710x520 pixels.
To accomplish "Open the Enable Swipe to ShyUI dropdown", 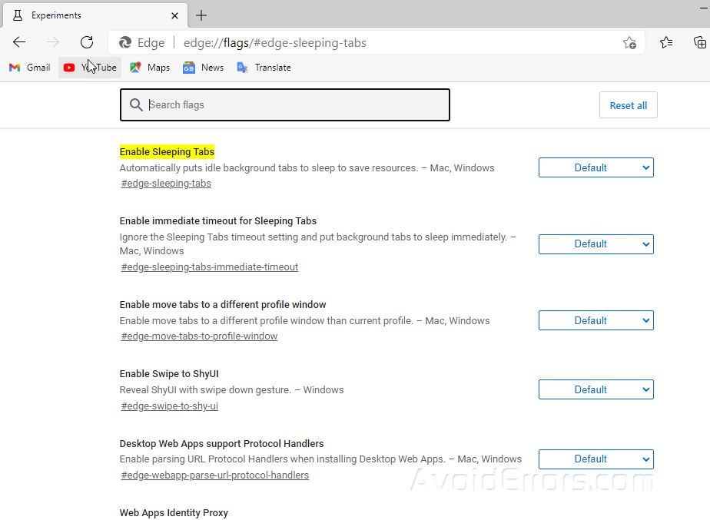I will coord(596,389).
